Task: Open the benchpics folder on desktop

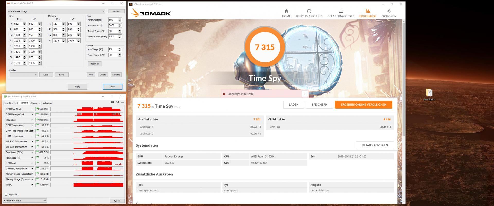Action: 429,94
